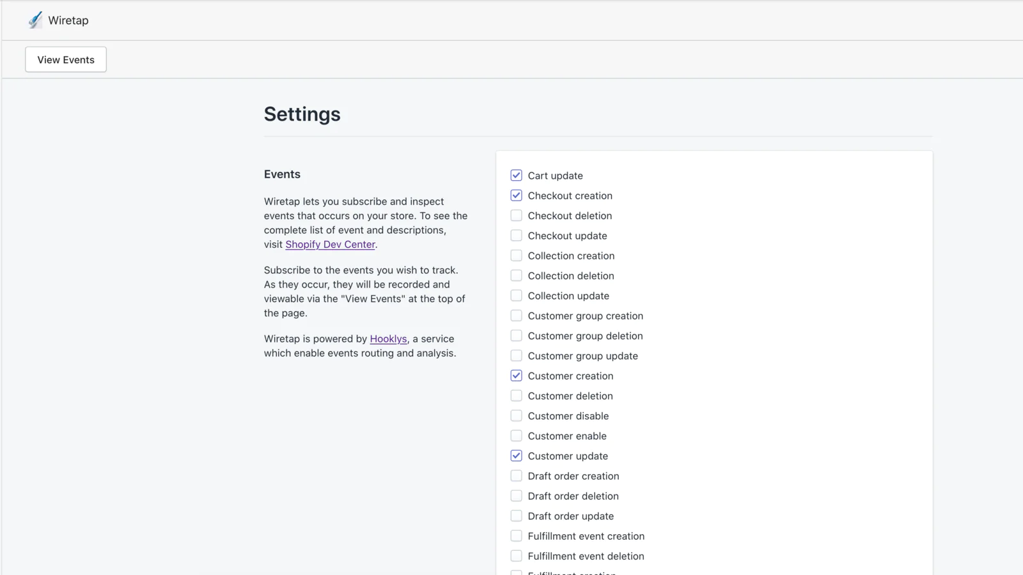Enable Fulfillment event creation tracking
The width and height of the screenshot is (1023, 575).
coord(516,536)
